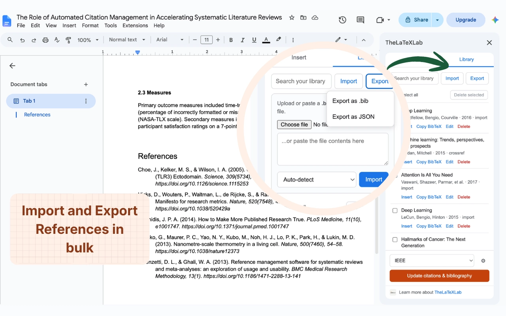Click Edit for Deep Learning LeCun entry
Screen dimensions: 506x316
(x=449, y=226)
